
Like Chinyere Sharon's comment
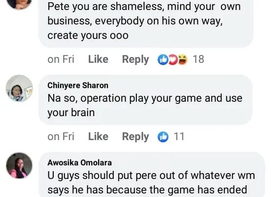pos(98,136)
